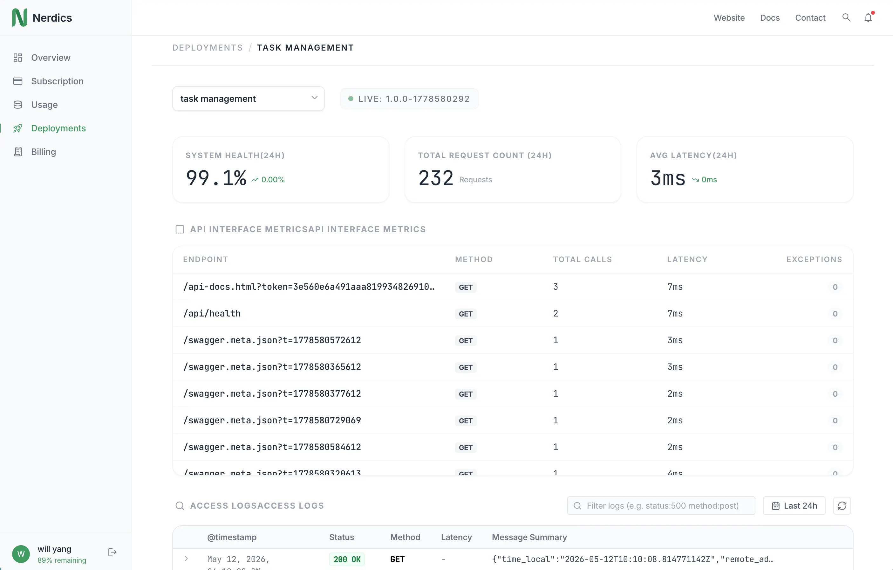Screen dimensions: 893x570
Task: Go to Billing in the sidebar
Action: point(44,152)
